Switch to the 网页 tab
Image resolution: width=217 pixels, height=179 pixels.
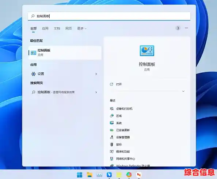69,28
